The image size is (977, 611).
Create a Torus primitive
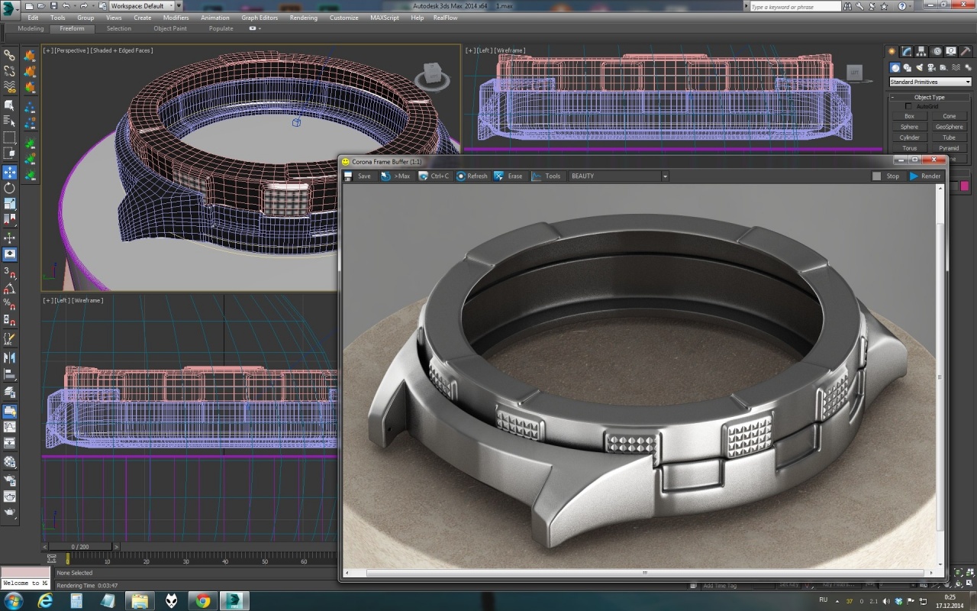[909, 148]
